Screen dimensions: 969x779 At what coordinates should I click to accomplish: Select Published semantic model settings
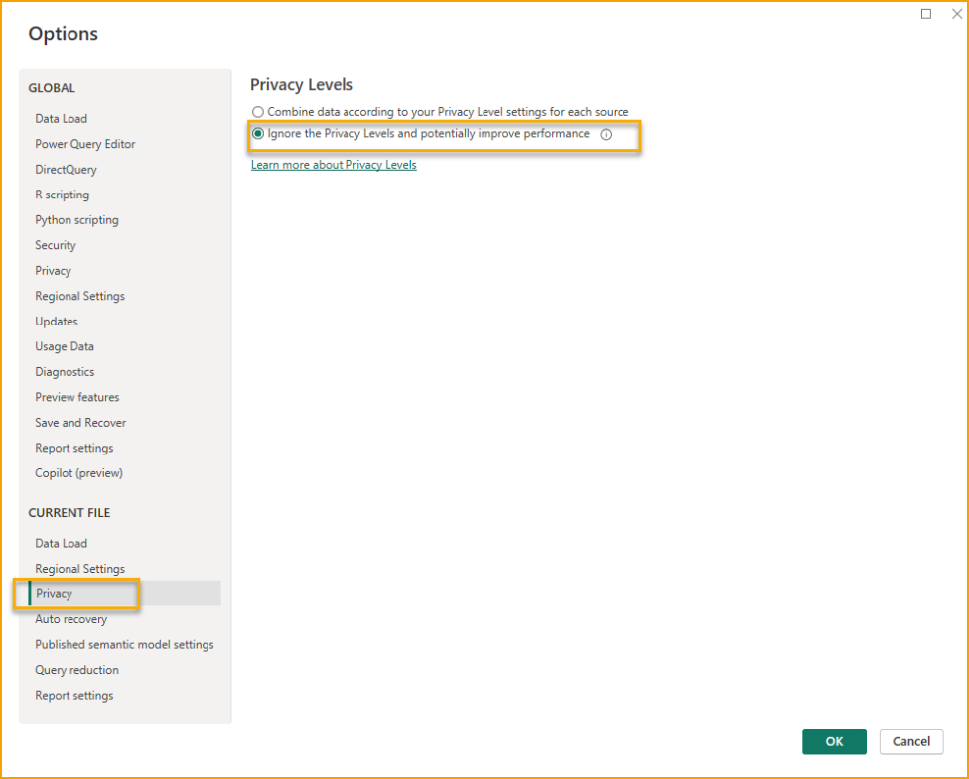click(x=124, y=644)
